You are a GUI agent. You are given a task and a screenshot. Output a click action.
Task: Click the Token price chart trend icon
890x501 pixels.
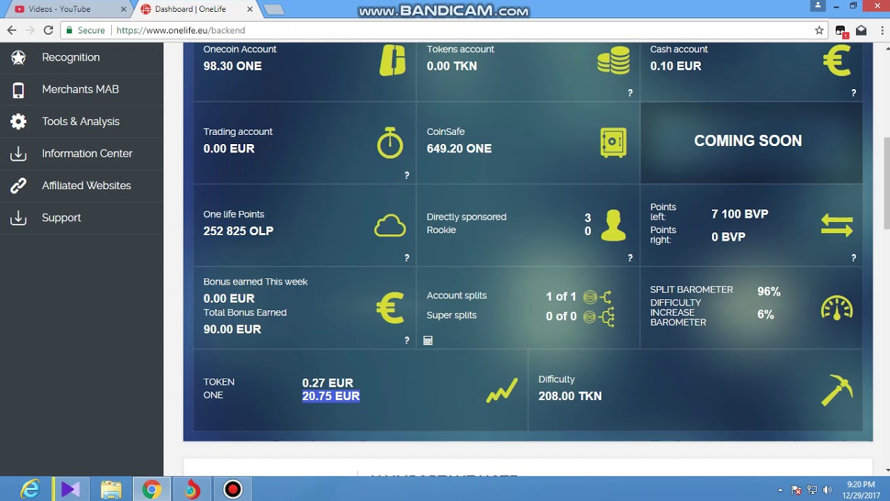point(502,390)
